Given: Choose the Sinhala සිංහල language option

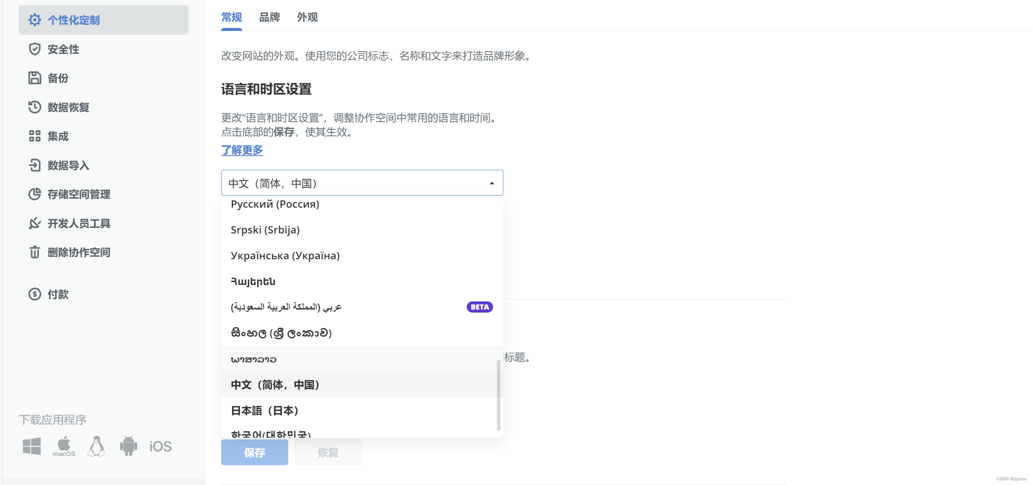Looking at the screenshot, I should point(362,333).
